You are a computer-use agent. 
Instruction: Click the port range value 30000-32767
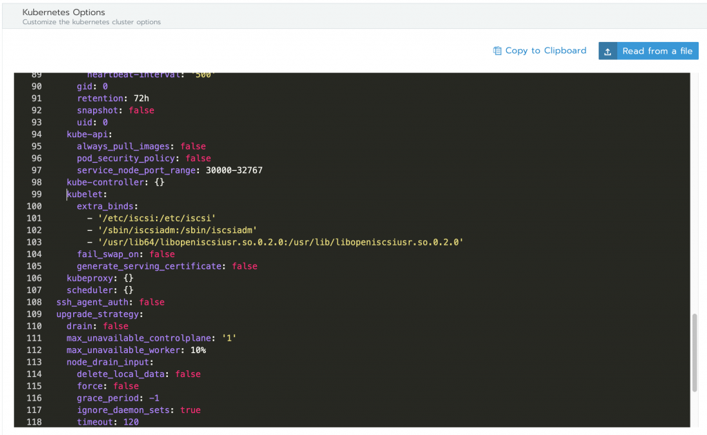coord(234,170)
